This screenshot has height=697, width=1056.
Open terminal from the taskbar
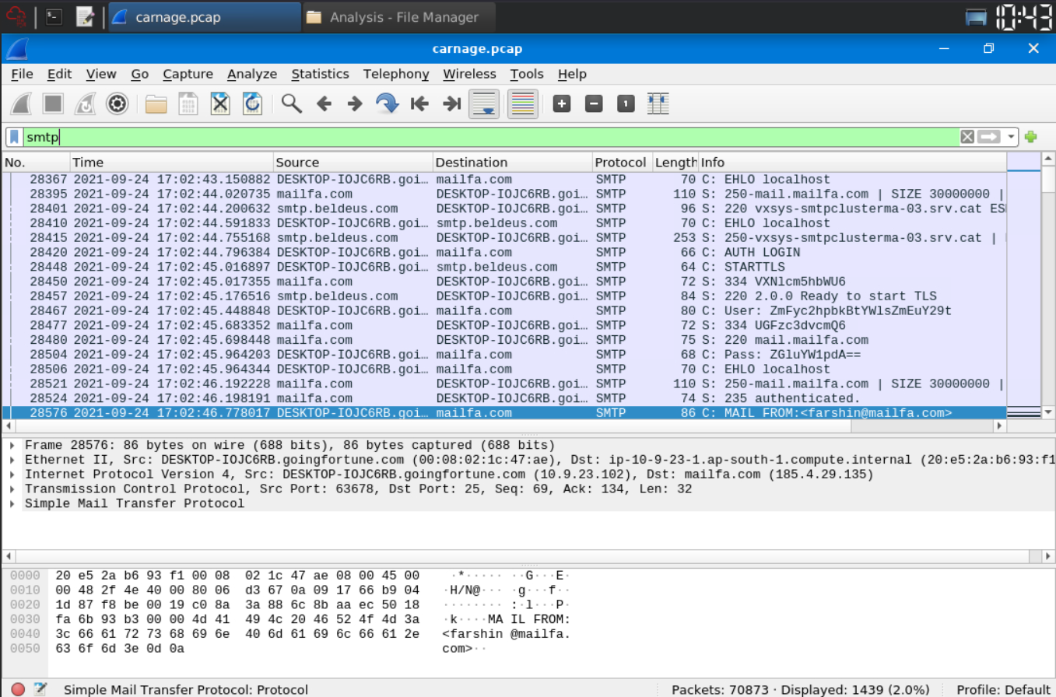coord(54,17)
